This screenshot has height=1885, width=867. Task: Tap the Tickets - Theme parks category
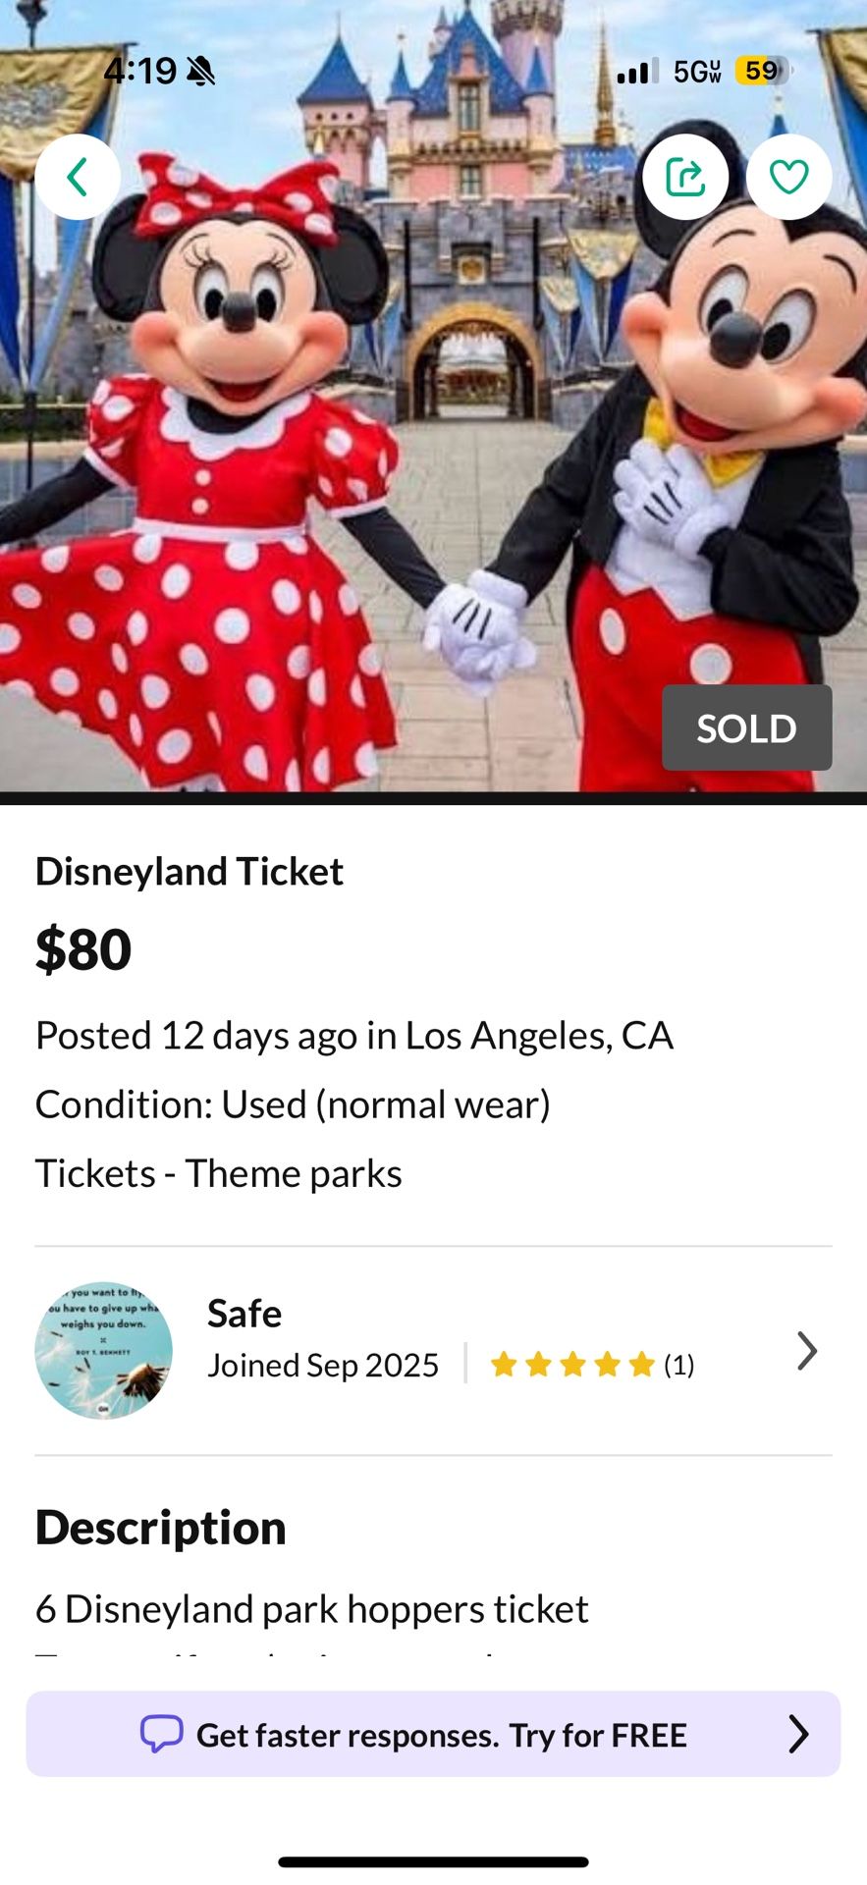coord(219,1173)
